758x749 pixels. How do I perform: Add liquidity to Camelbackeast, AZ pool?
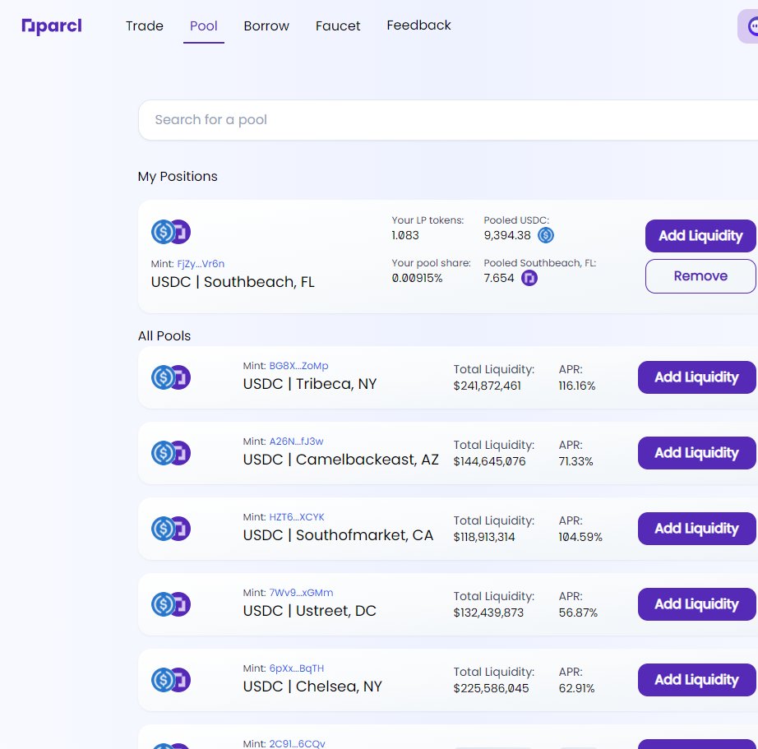[x=696, y=453]
